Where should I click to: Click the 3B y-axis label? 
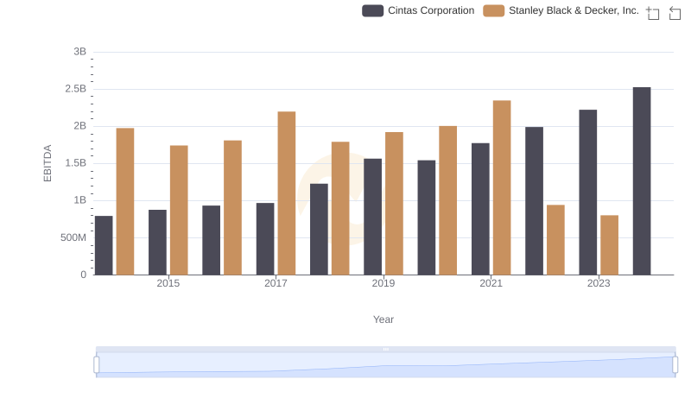point(80,52)
